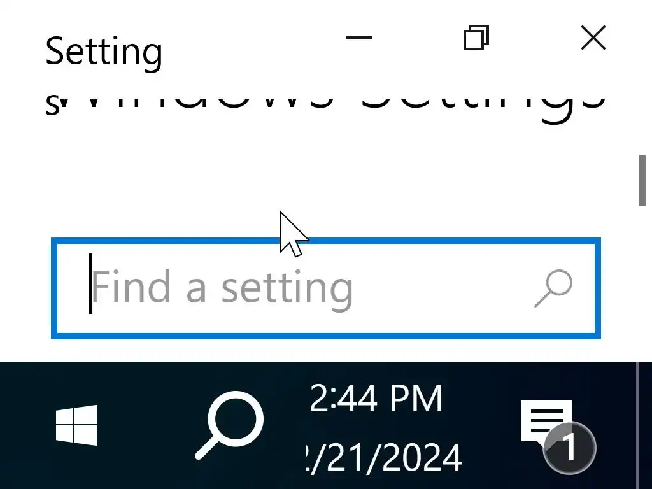Close the Settings window
The image size is (652, 489).
[x=593, y=38]
